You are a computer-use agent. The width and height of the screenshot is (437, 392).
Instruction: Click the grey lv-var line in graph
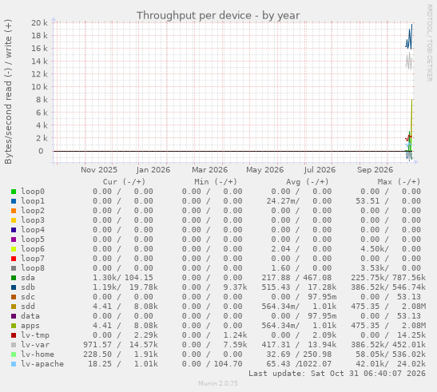click(409, 61)
